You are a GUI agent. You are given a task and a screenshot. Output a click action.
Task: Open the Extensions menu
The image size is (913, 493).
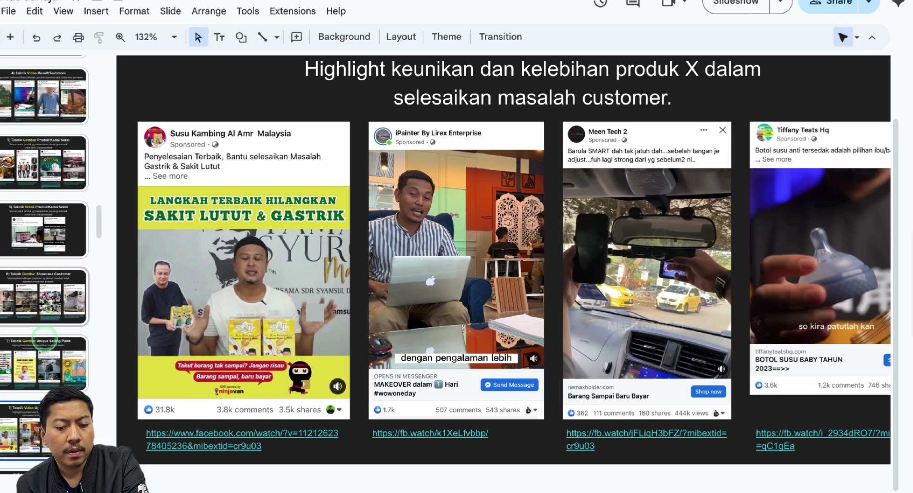click(x=292, y=11)
